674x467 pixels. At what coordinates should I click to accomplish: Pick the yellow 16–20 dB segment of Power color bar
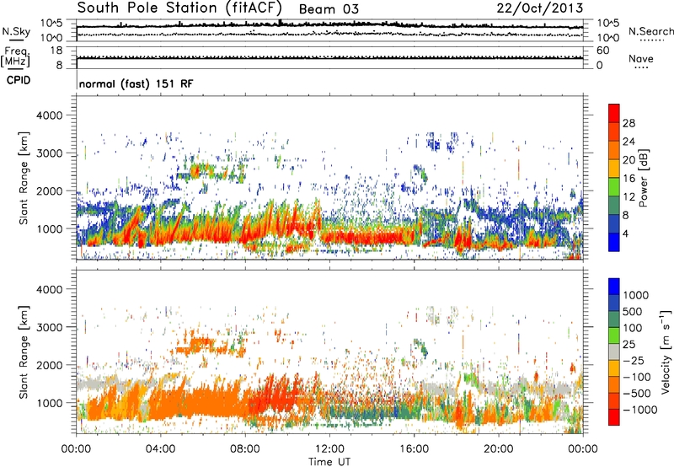(x=614, y=169)
